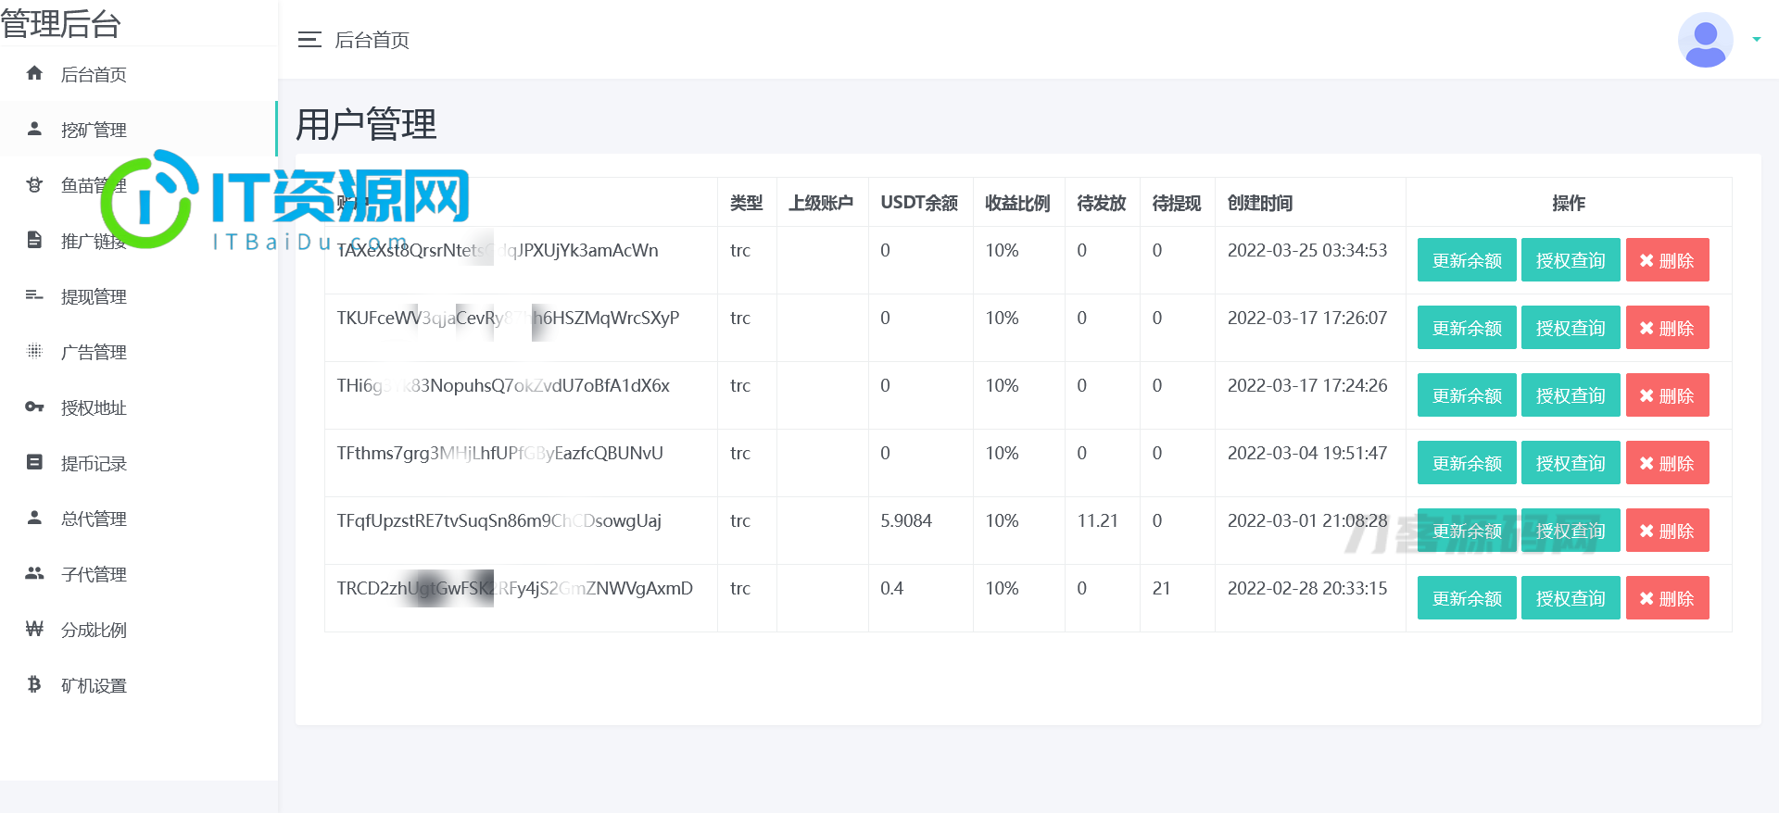The image size is (1779, 813).
Task: Open the 子代管理 sidebar menu item
Action: [138, 574]
